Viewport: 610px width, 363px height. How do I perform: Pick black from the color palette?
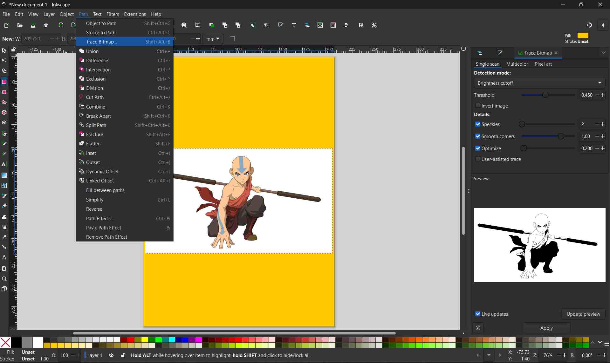[16, 342]
